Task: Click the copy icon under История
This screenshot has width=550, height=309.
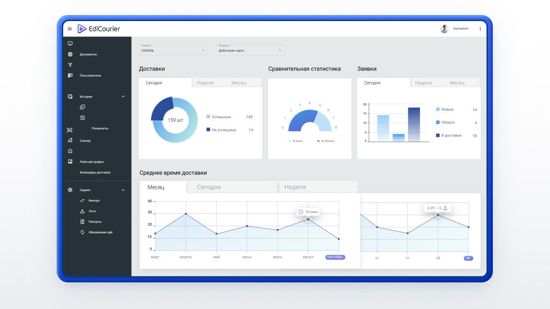Action: click(82, 107)
